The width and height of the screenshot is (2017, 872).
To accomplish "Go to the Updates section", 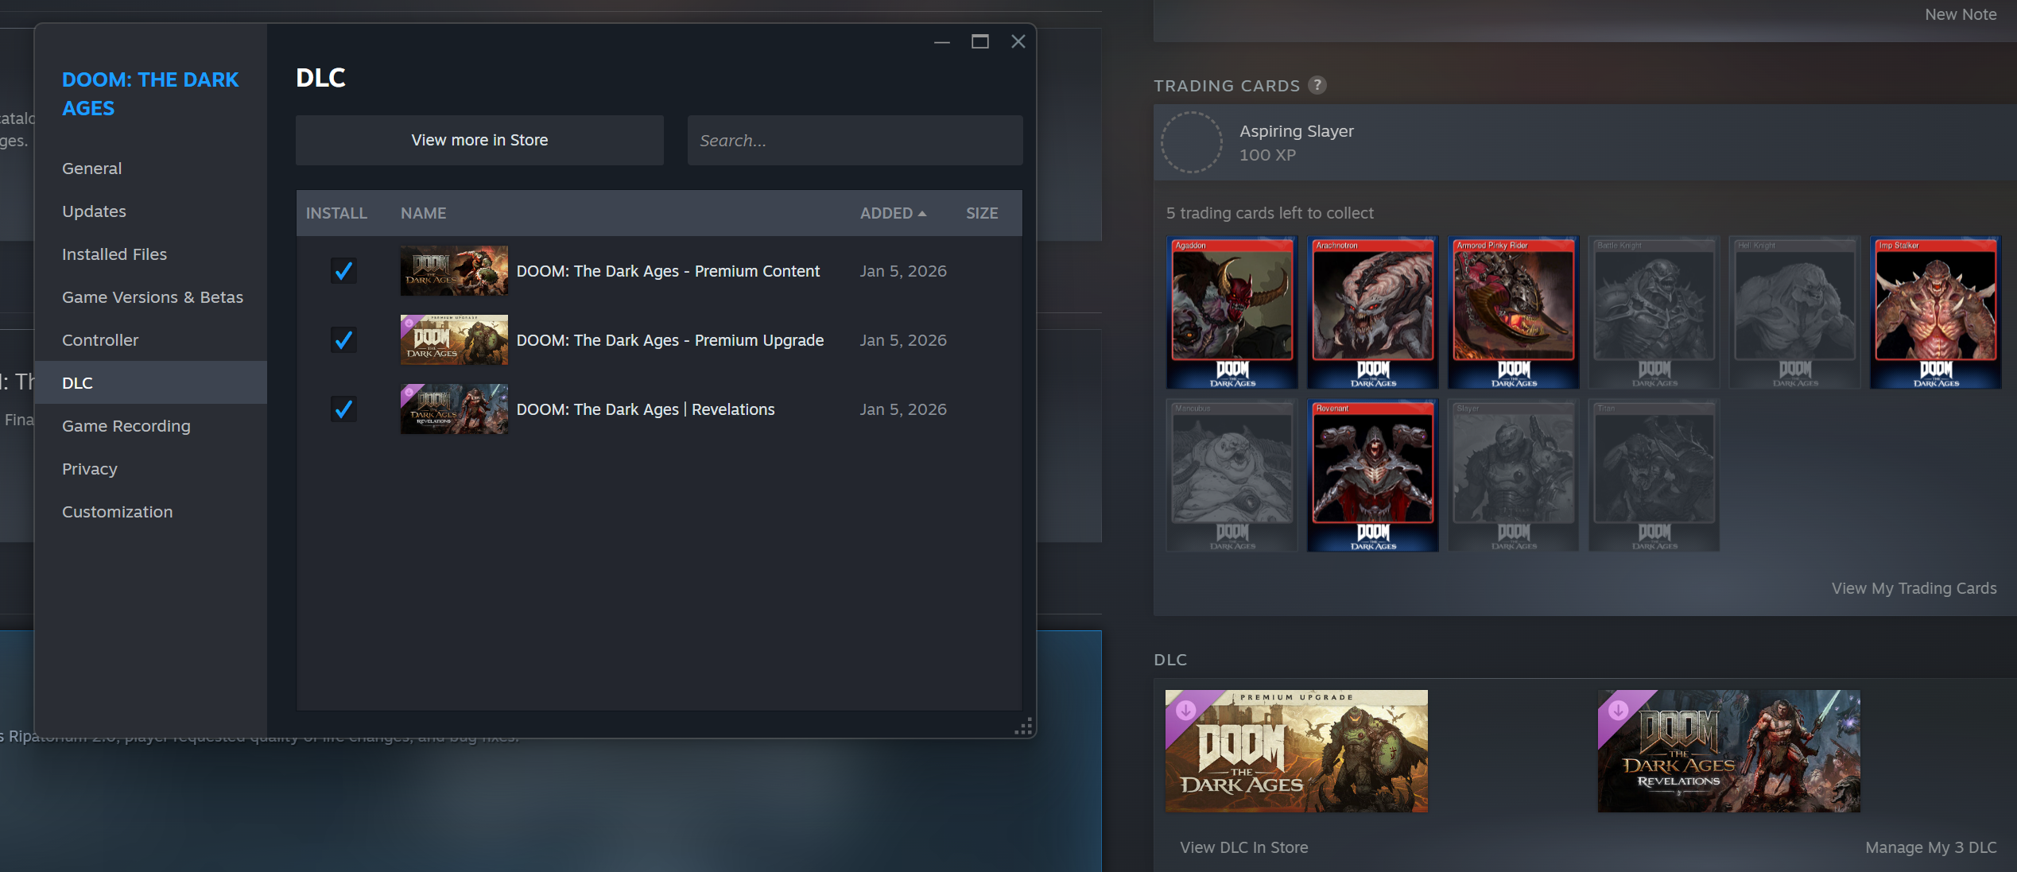I will [151, 211].
